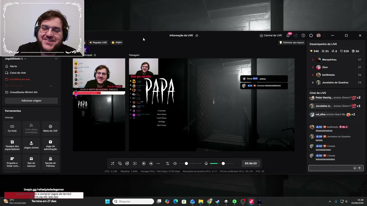The image size is (367, 206).
Task: Select the IriunWebcam.exe source
Action: (x=31, y=79)
